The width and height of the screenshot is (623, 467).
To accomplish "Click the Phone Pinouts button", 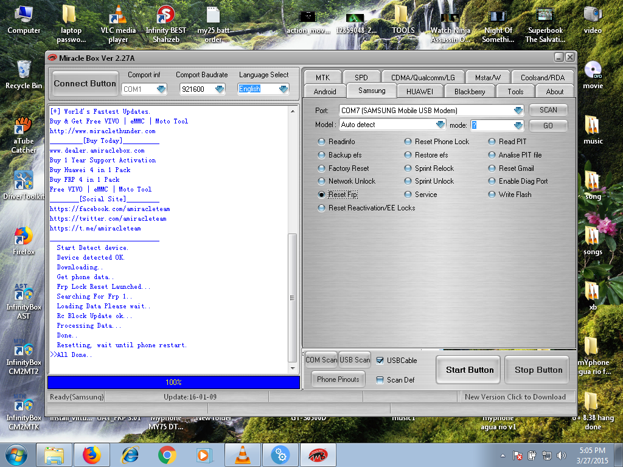I will (x=338, y=379).
